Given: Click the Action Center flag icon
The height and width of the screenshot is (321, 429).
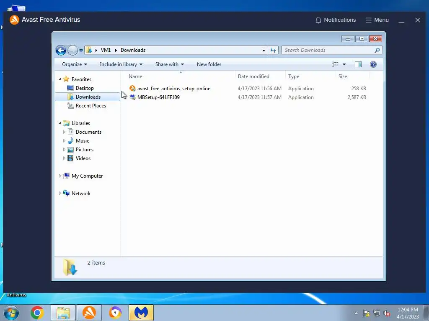Looking at the screenshot, I should tap(366, 313).
